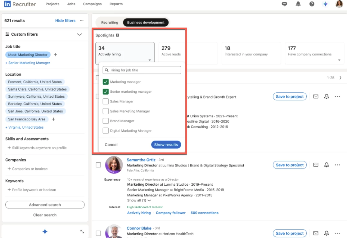The image size is (347, 238).
Task: Open the AI assistant sparkle at bottom left
Action: tap(45, 231)
